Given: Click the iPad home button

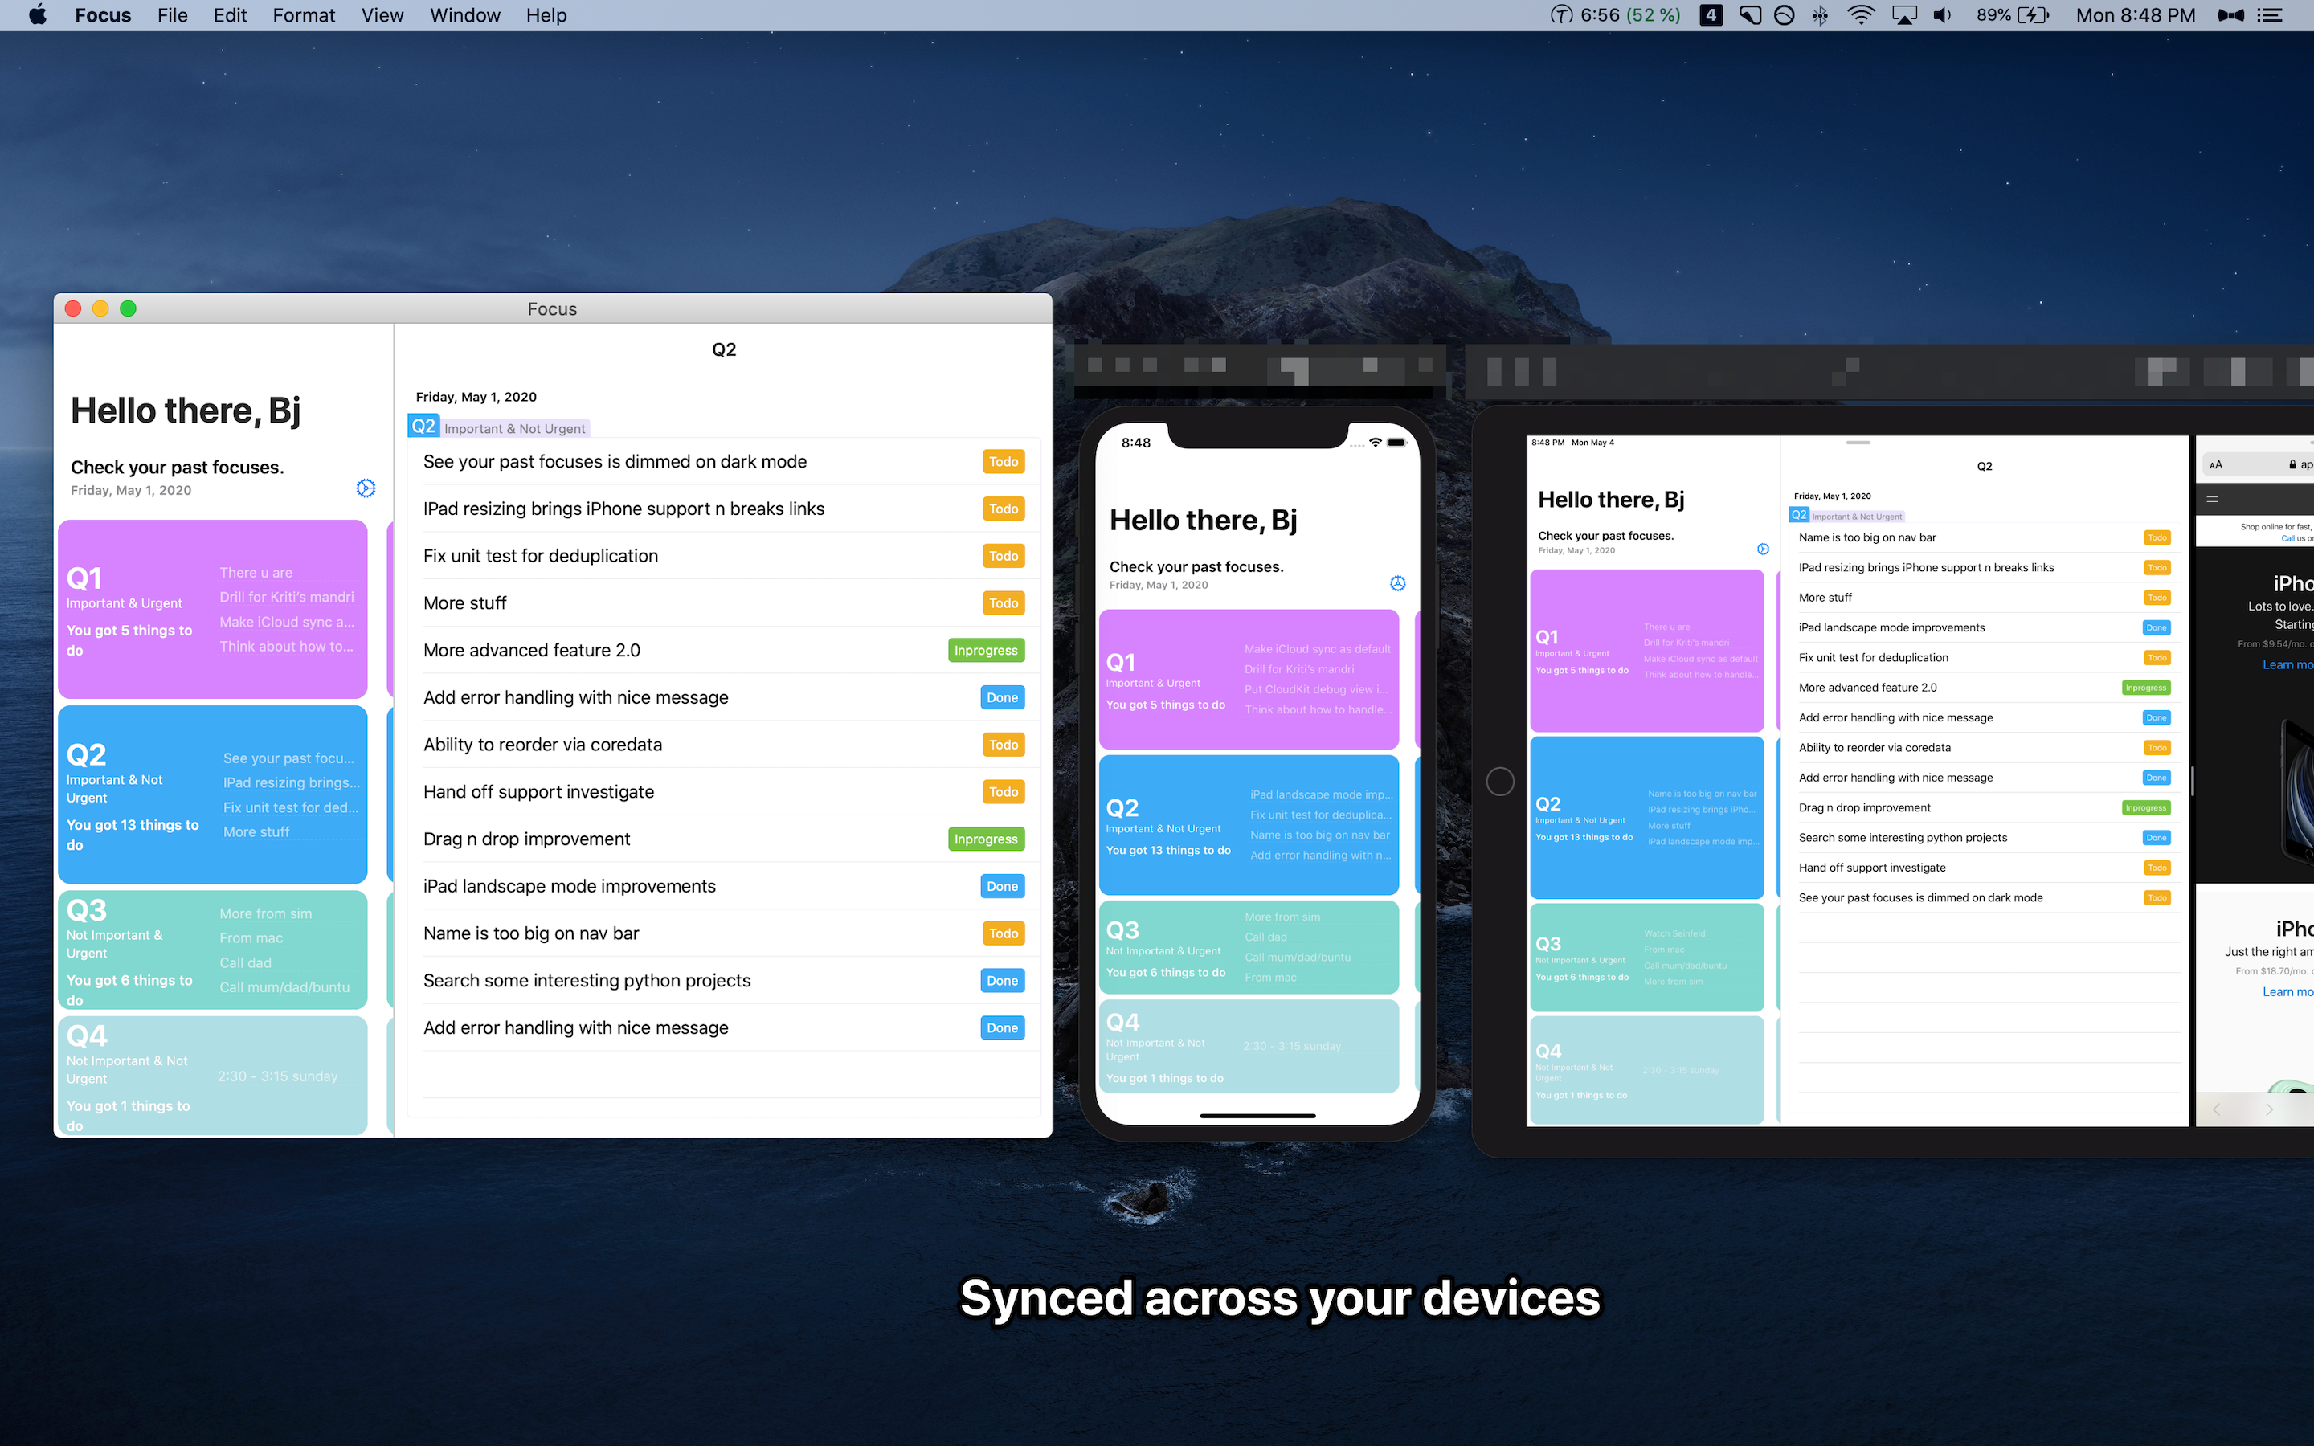Looking at the screenshot, I should (1500, 782).
